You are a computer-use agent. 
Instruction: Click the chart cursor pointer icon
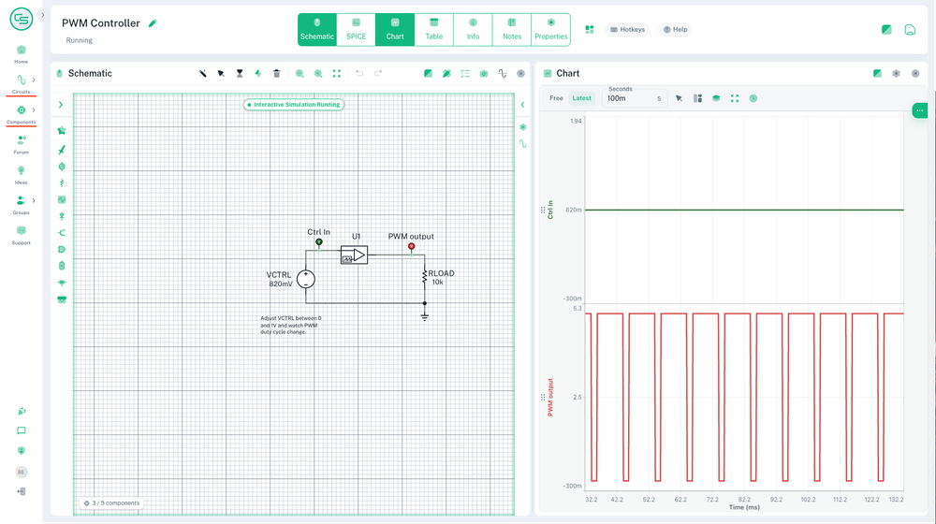(679, 98)
